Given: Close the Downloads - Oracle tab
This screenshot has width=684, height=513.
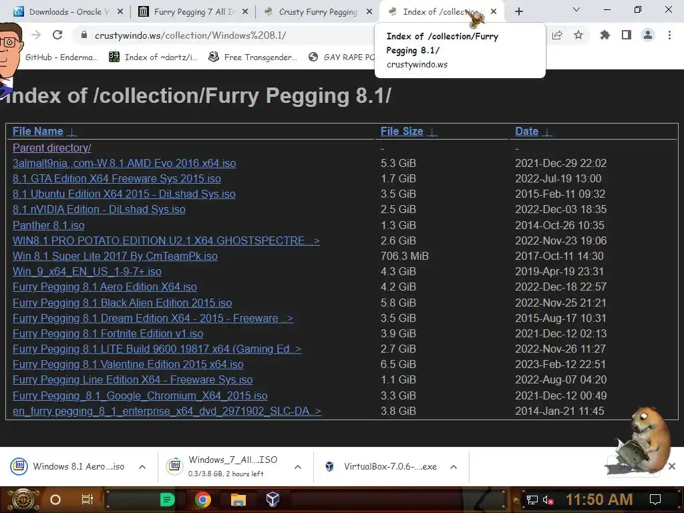Looking at the screenshot, I should pyautogui.click(x=120, y=12).
